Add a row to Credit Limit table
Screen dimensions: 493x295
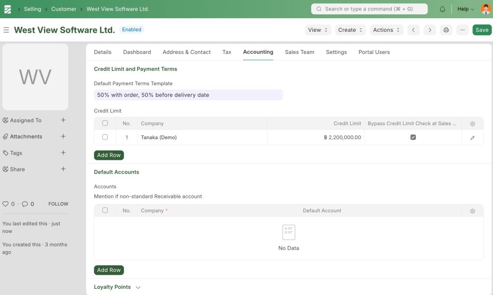(x=109, y=155)
